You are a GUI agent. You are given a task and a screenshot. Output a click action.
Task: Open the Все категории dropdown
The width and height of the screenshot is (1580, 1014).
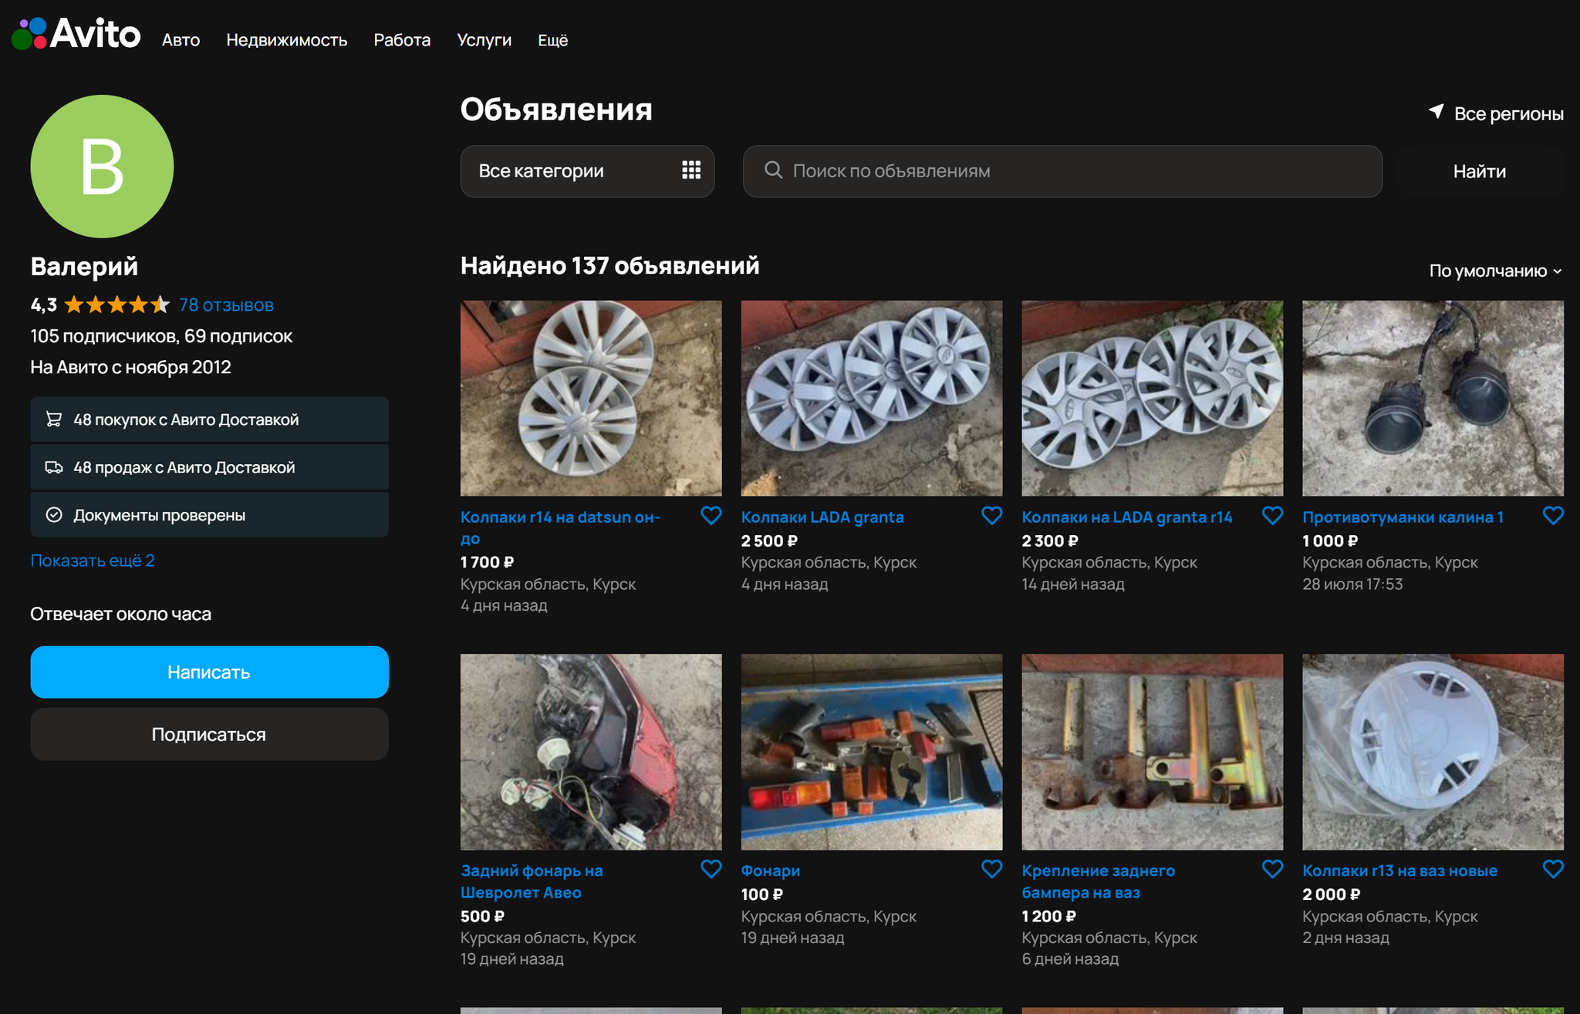(x=587, y=171)
